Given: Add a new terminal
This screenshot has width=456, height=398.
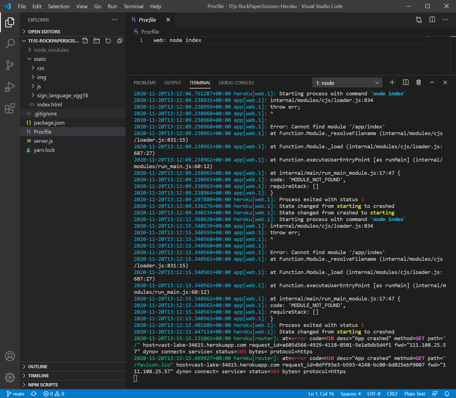Looking at the screenshot, I should point(392,82).
